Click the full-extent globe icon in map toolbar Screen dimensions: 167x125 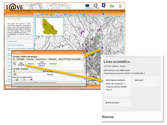tap(38, 15)
